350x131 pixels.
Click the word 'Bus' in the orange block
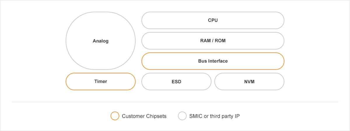(x=202, y=61)
